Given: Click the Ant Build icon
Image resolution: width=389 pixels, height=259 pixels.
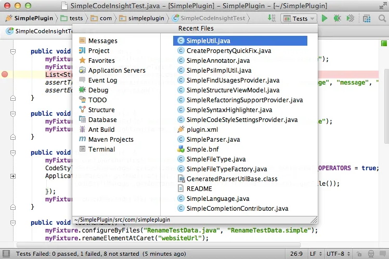Looking at the screenshot, I should point(82,129).
